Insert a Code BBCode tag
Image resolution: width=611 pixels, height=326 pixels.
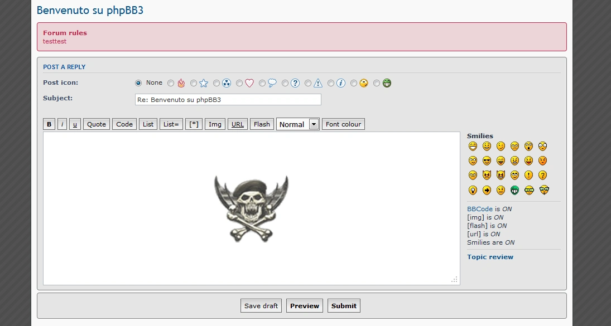(124, 124)
